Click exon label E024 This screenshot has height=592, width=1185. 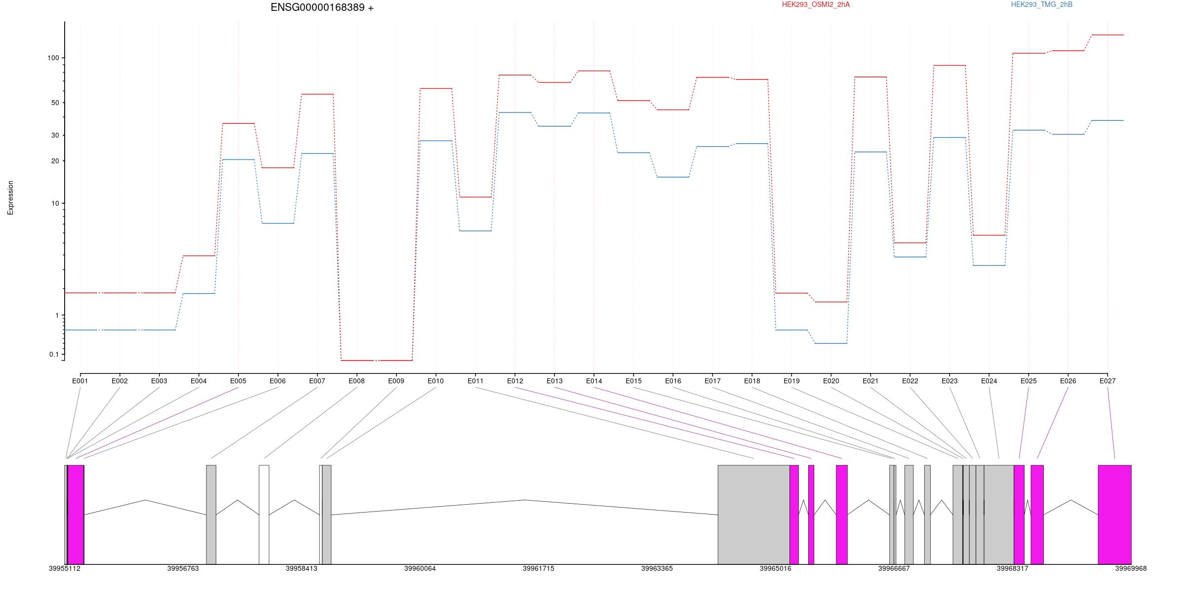989,381
